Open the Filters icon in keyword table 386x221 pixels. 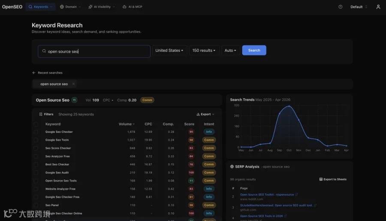pos(41,114)
